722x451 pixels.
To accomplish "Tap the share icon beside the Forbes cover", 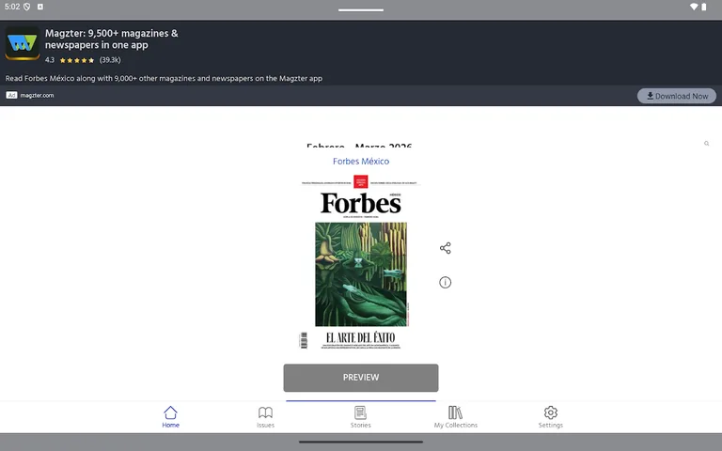I will (x=446, y=248).
